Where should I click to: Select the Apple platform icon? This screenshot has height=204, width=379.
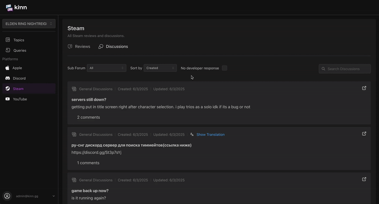pos(8,68)
